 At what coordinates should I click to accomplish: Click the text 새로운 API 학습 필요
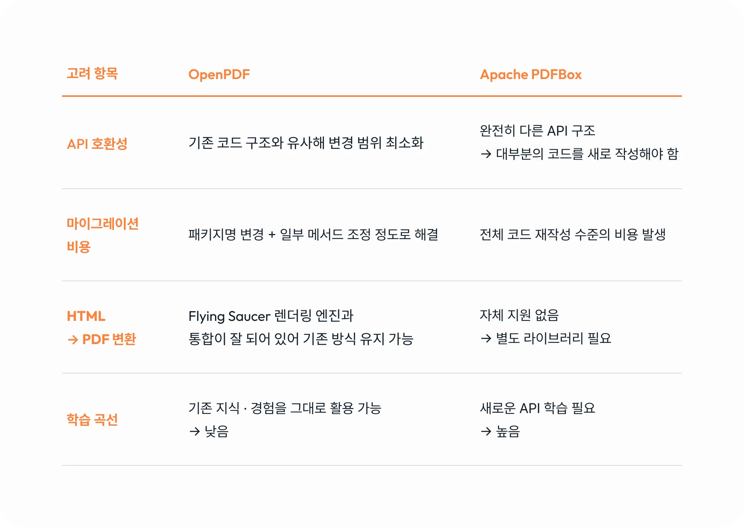click(537, 408)
